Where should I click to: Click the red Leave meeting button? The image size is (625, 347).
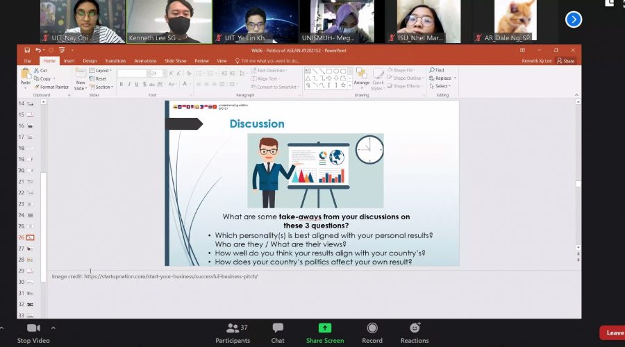point(613,332)
